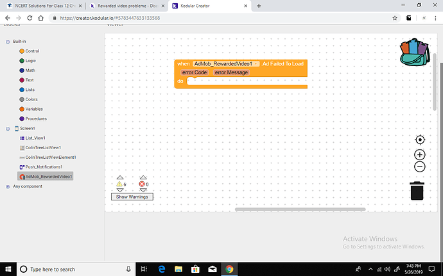Viewport: 443px width, 276px height.
Task: Open Task View on taskbar
Action: [144, 269]
